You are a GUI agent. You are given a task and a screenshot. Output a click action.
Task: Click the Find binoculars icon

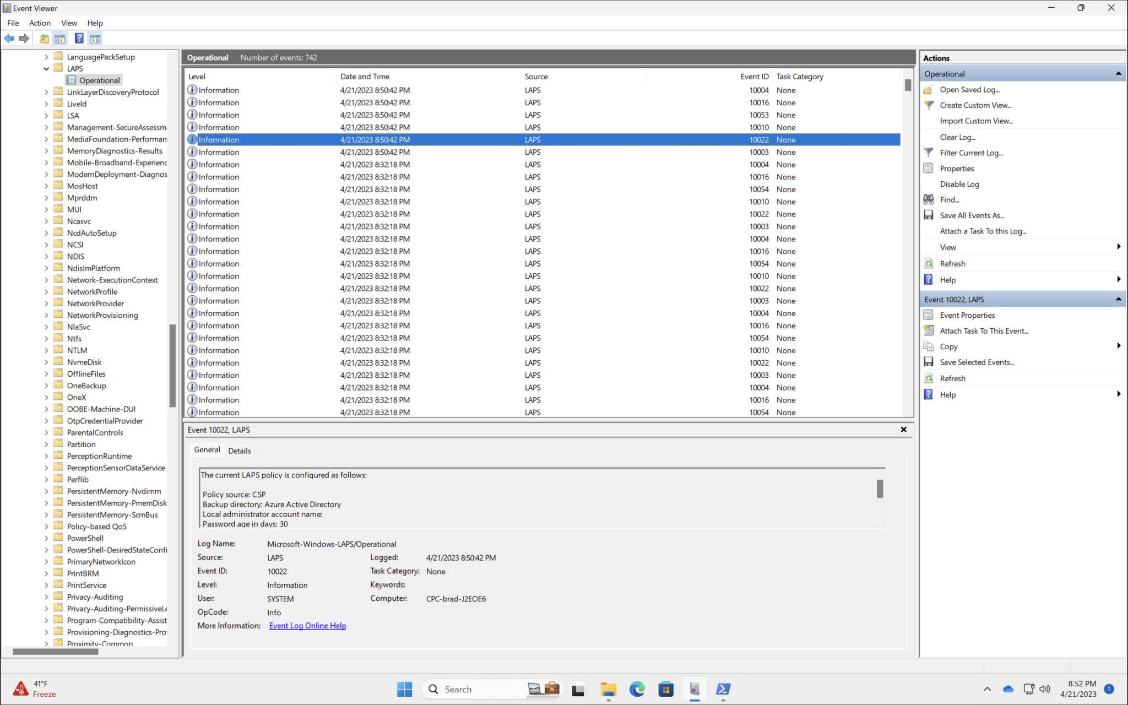click(x=929, y=199)
